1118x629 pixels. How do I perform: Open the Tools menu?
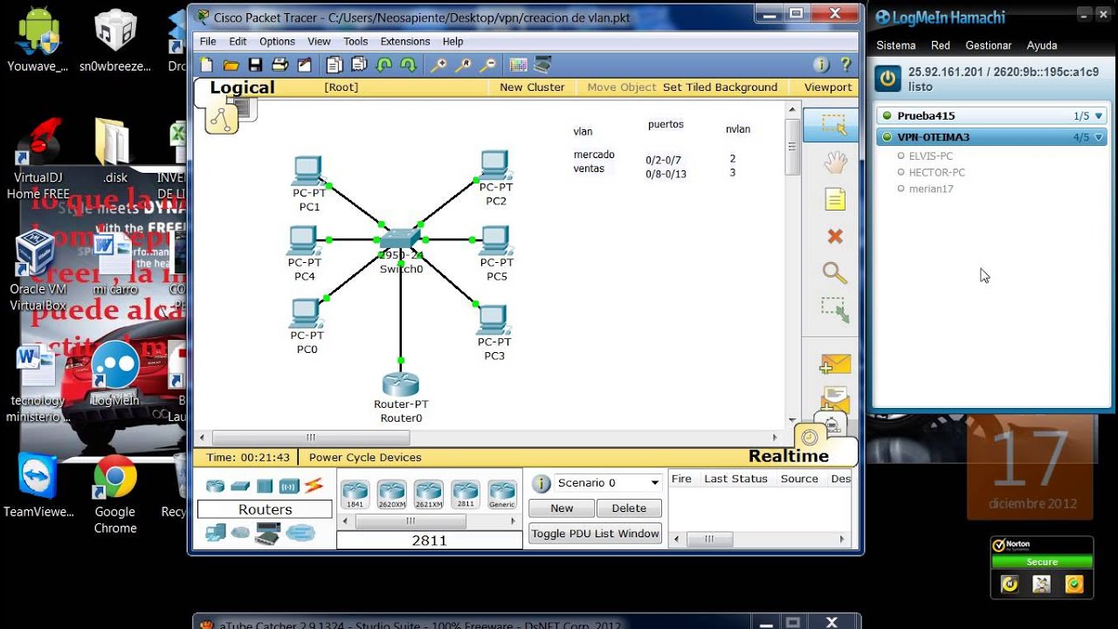(x=355, y=41)
